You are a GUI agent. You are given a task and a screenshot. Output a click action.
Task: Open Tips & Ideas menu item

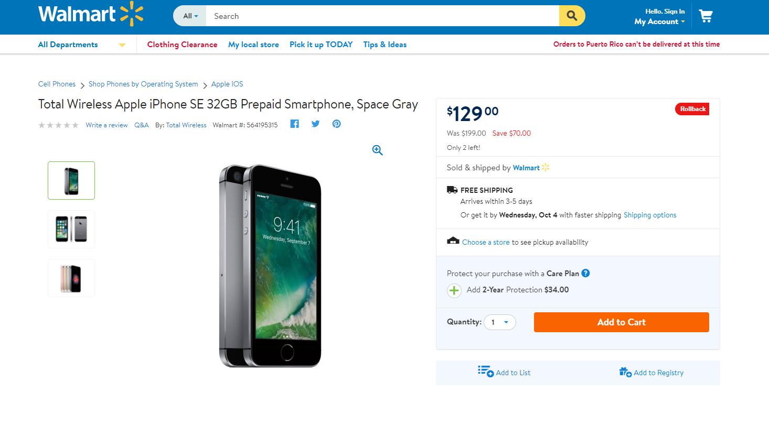click(x=384, y=45)
